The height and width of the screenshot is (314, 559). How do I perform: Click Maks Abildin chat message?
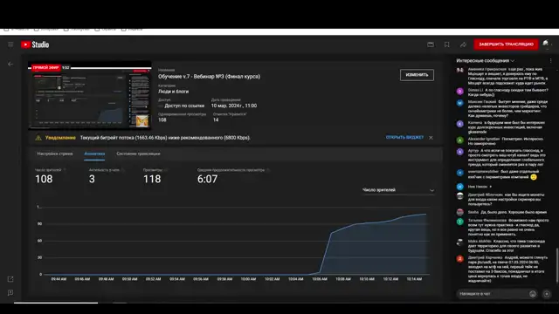[507, 246]
